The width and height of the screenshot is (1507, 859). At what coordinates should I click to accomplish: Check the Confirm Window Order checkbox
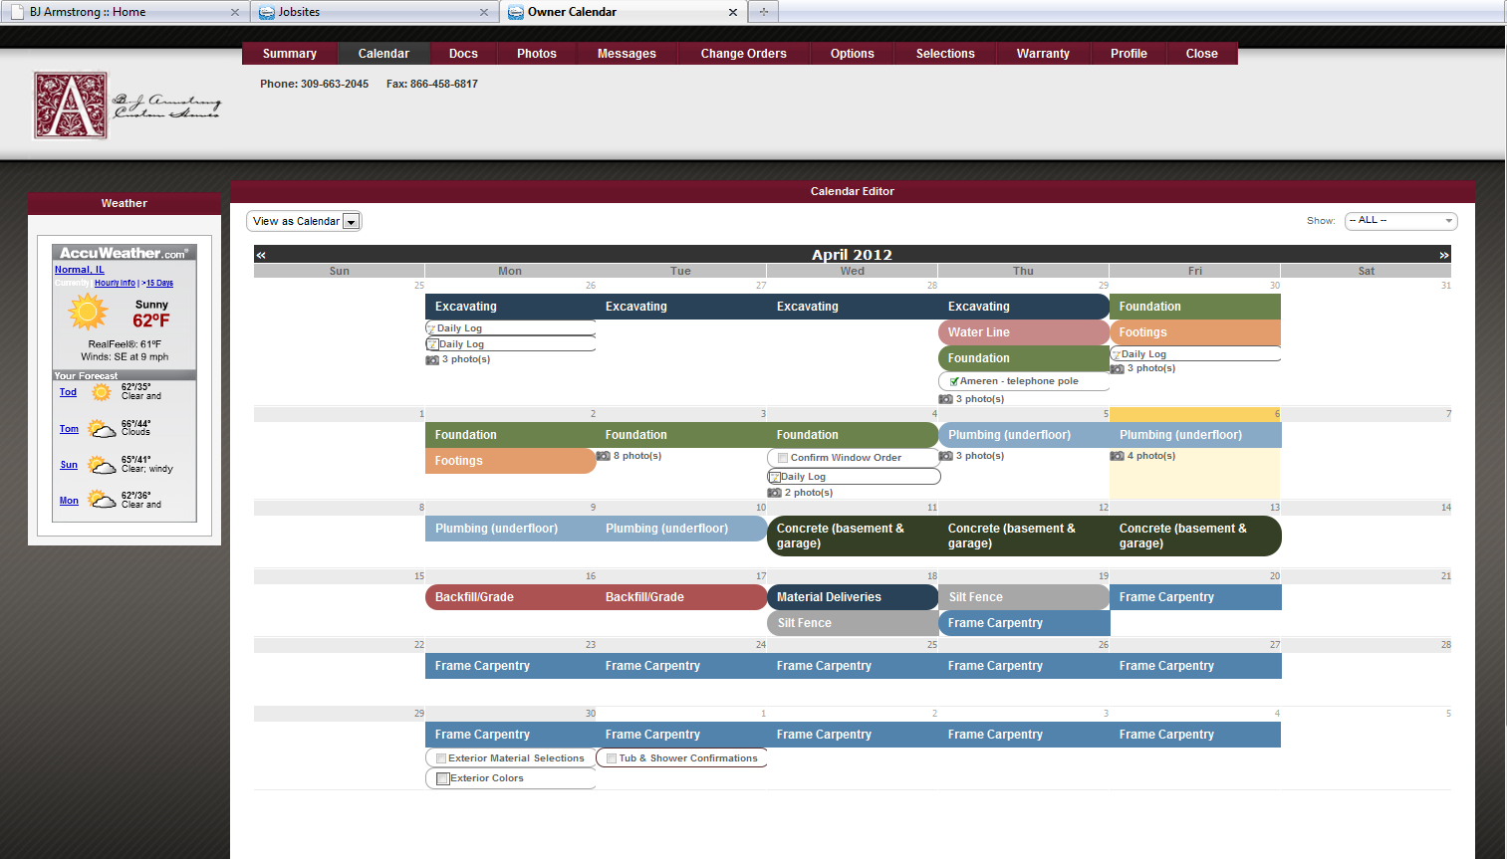[x=783, y=458]
